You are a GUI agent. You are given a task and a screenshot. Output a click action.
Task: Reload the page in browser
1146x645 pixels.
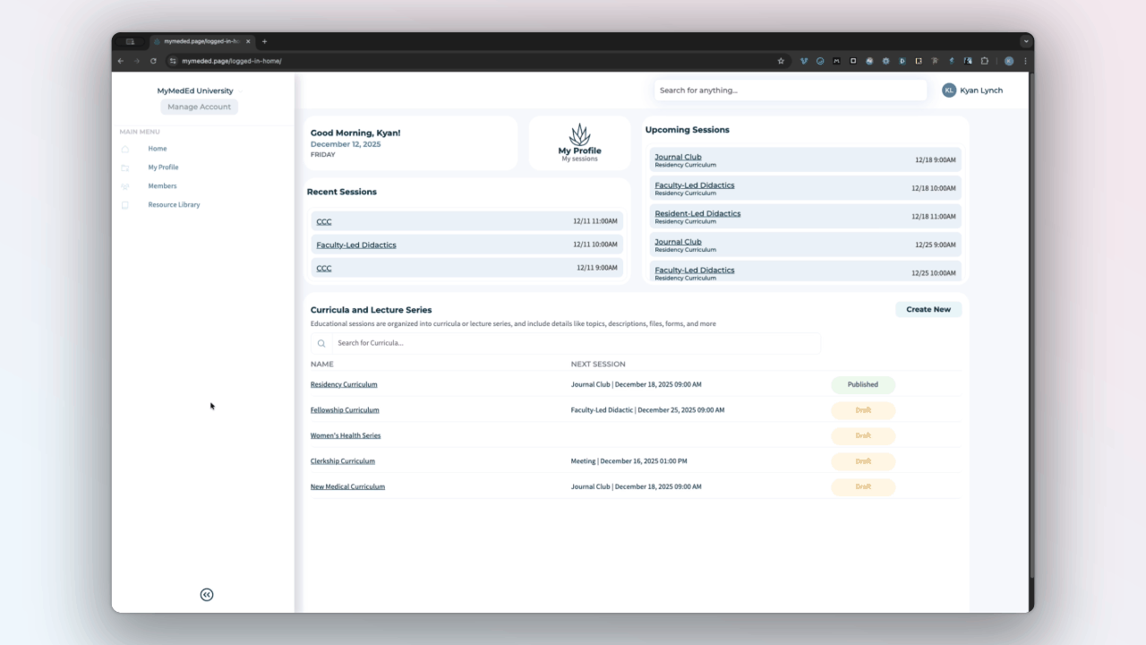click(x=153, y=61)
